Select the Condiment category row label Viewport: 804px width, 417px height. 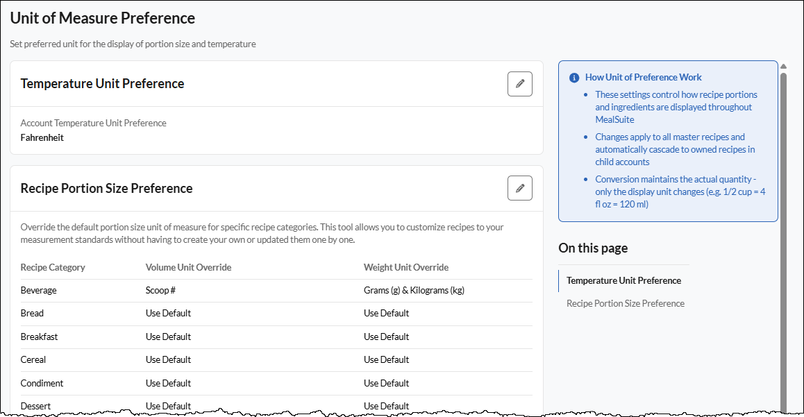pos(42,383)
